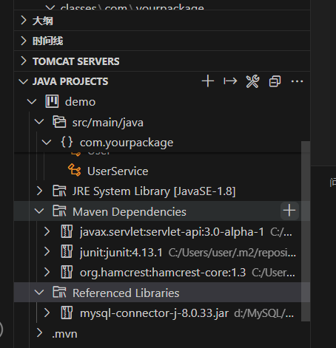
Task: Click the 'demo' project name
Action: pos(80,102)
